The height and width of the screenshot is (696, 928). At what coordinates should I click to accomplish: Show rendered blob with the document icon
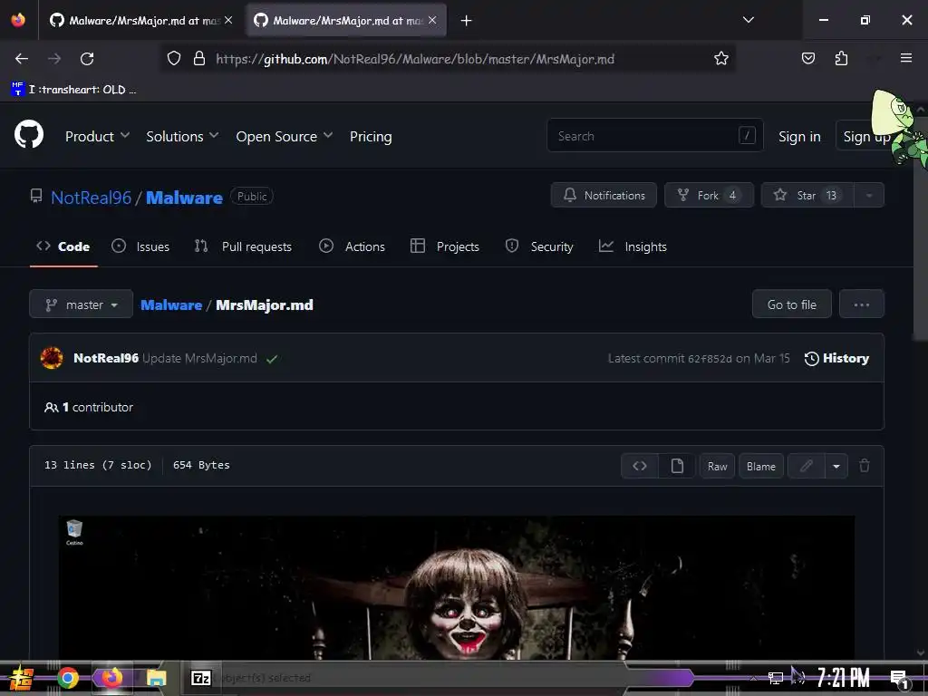point(677,467)
